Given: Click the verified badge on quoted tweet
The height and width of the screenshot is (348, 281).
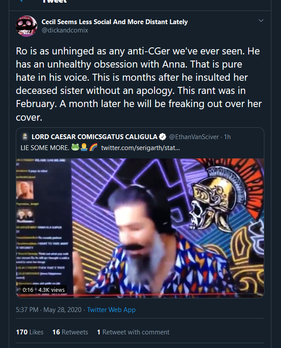Looking at the screenshot, I should 163,137.
